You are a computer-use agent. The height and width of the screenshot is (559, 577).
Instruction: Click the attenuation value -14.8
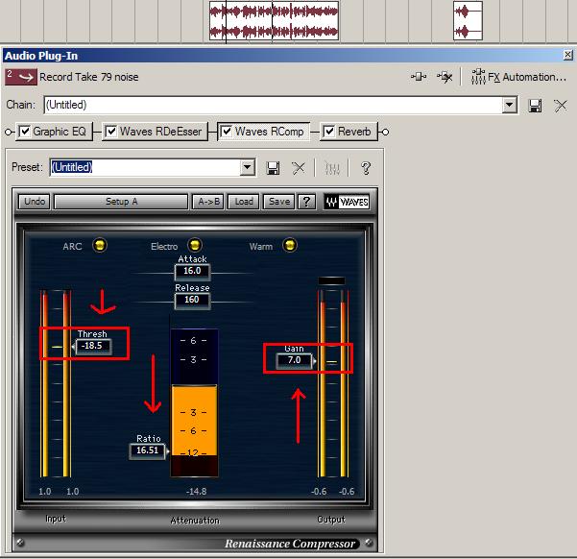tap(196, 492)
